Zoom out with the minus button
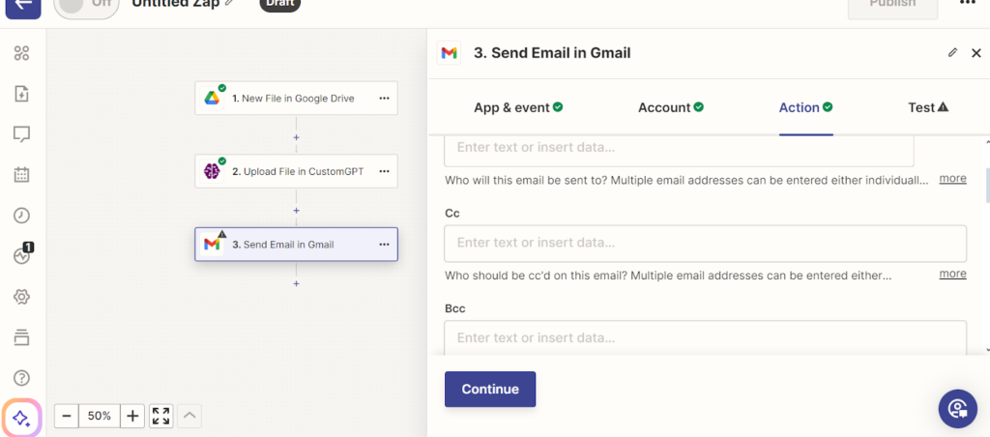Screen dimensions: 990x437 click(67, 416)
